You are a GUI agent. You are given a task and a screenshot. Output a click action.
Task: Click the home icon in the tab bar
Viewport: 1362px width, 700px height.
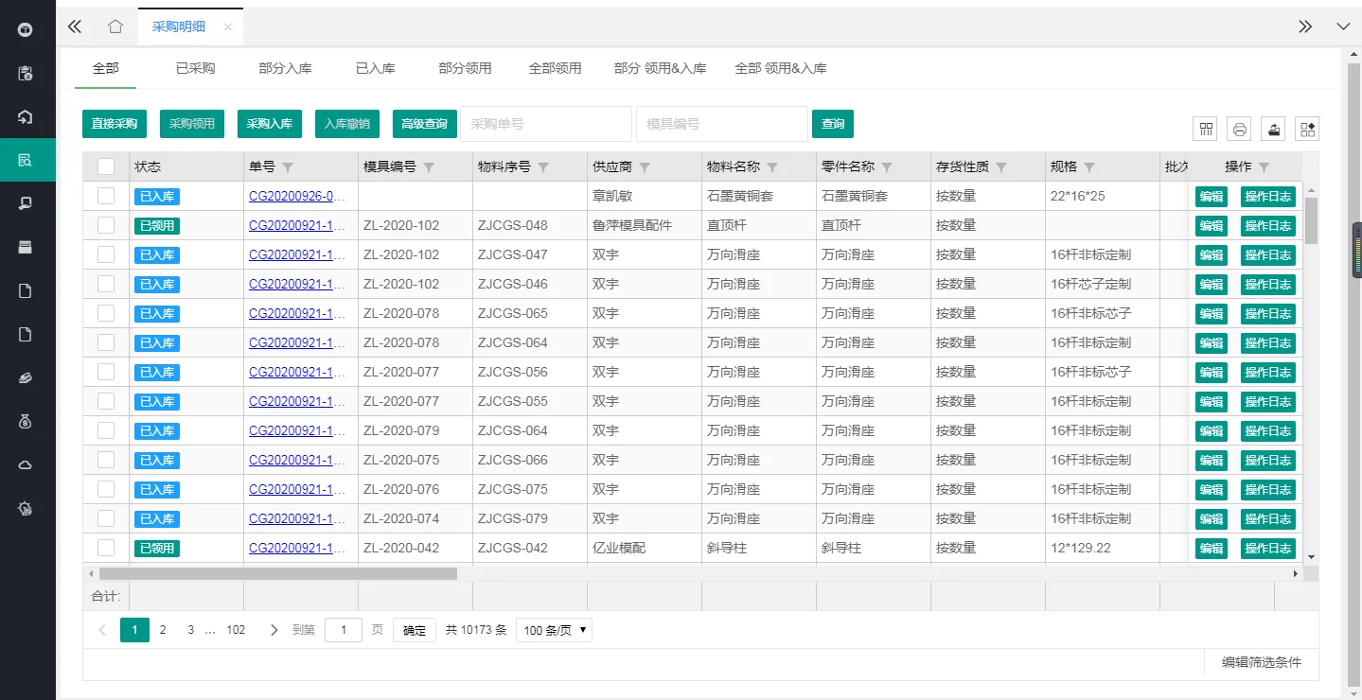115,26
